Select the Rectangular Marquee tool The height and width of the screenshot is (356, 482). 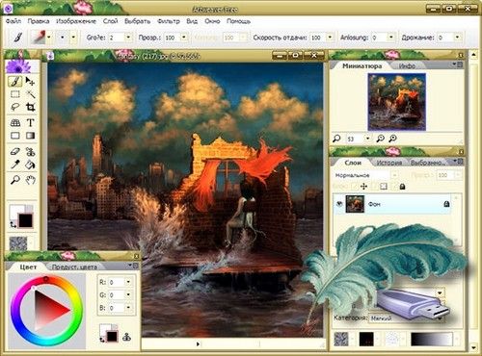[15, 94]
